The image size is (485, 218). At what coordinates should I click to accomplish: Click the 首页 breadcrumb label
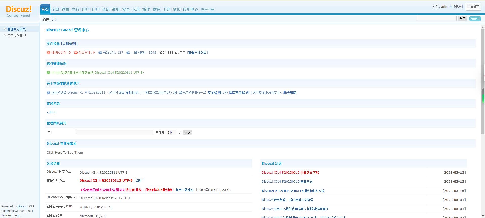coord(46,19)
